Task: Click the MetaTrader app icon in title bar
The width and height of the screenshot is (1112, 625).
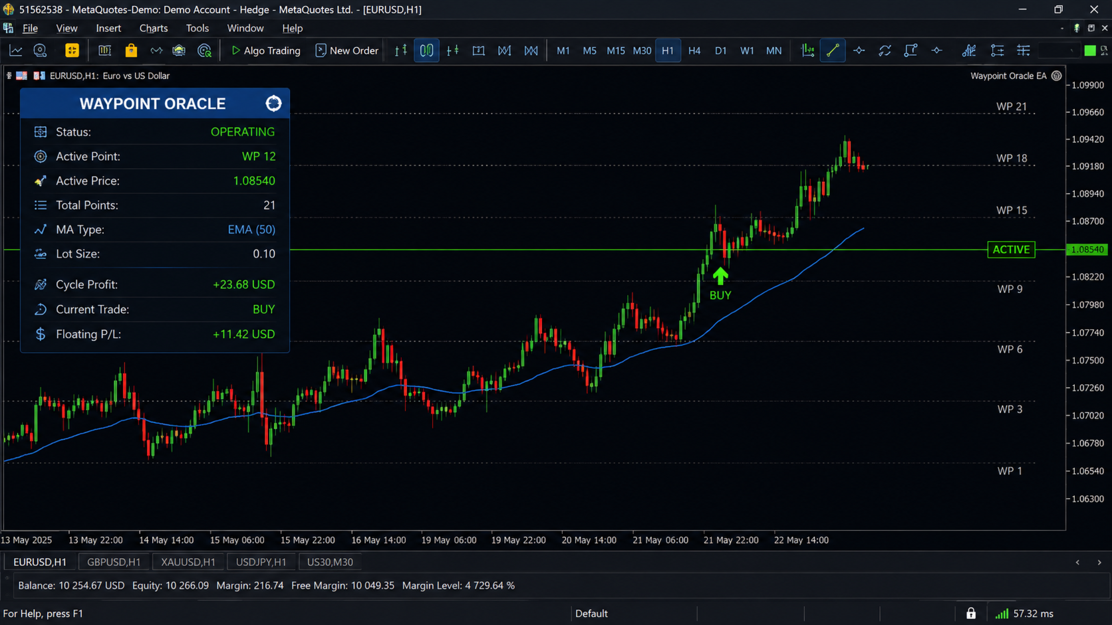Action: [9, 9]
